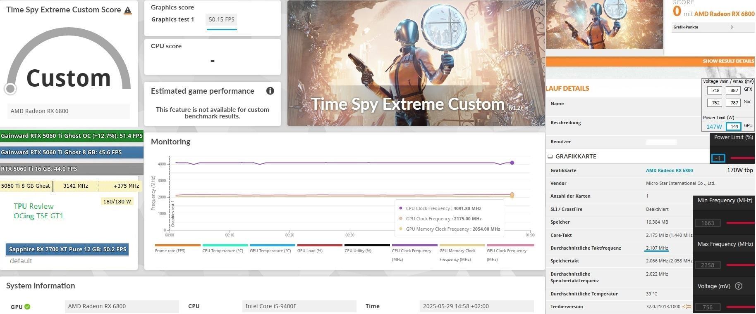Click the 170W tbp label
Viewport: 756px width, 314px height.
pos(740,170)
